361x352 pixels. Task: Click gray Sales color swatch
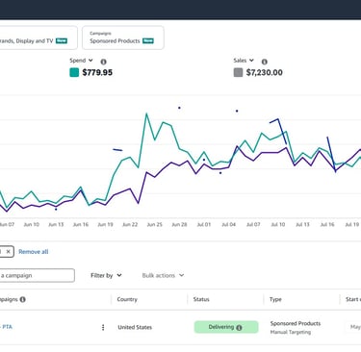pyautogui.click(x=238, y=72)
